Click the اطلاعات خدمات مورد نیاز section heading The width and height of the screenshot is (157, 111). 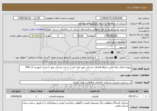pyautogui.click(x=135, y=75)
